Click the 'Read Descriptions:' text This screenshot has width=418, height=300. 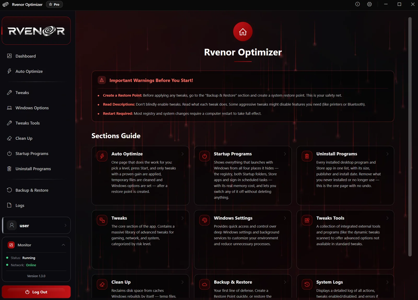coord(119,104)
